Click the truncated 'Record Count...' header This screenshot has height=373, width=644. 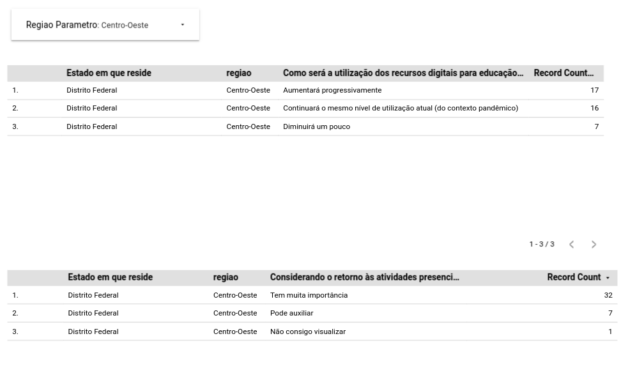point(563,73)
